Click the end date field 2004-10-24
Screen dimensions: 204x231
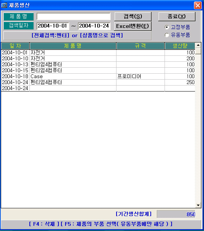94,26
